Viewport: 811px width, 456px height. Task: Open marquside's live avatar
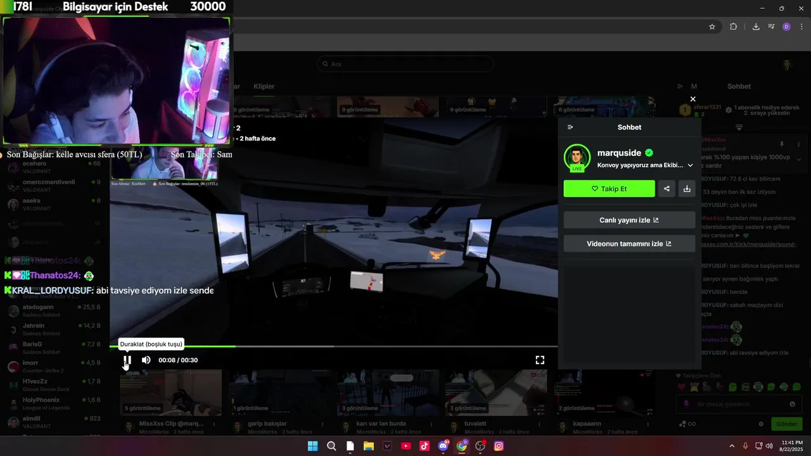(577, 158)
